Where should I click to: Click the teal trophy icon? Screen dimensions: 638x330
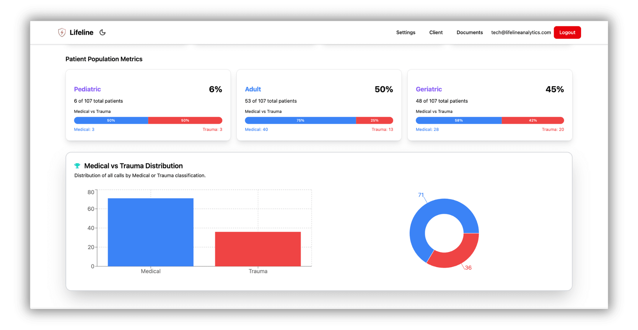(77, 166)
